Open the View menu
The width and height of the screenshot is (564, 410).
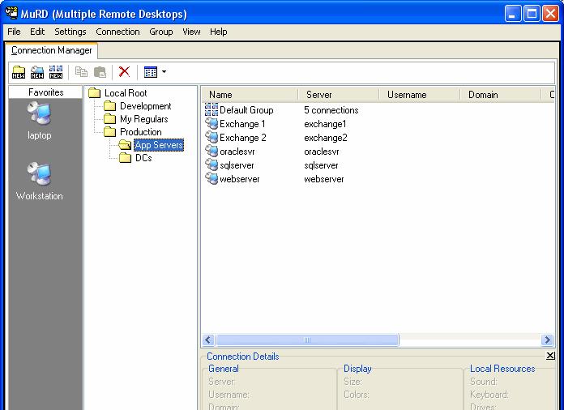pos(191,32)
